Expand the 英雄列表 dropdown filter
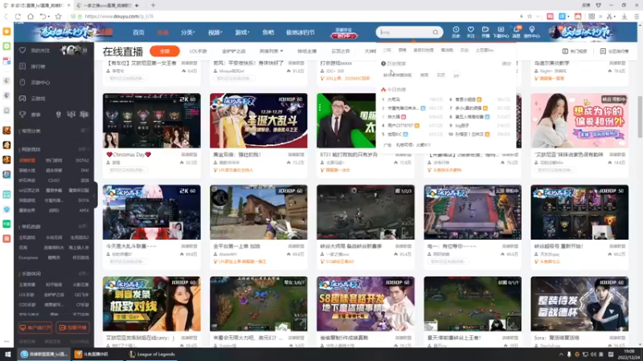This screenshot has width=643, height=361. (x=271, y=51)
